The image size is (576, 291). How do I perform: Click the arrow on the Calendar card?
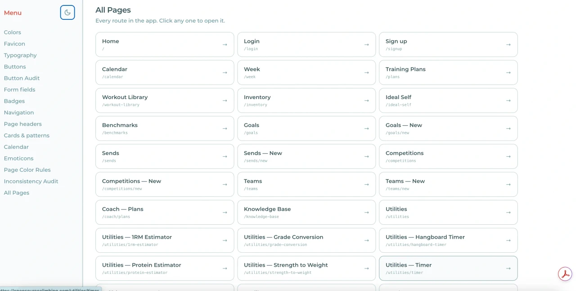tap(225, 73)
